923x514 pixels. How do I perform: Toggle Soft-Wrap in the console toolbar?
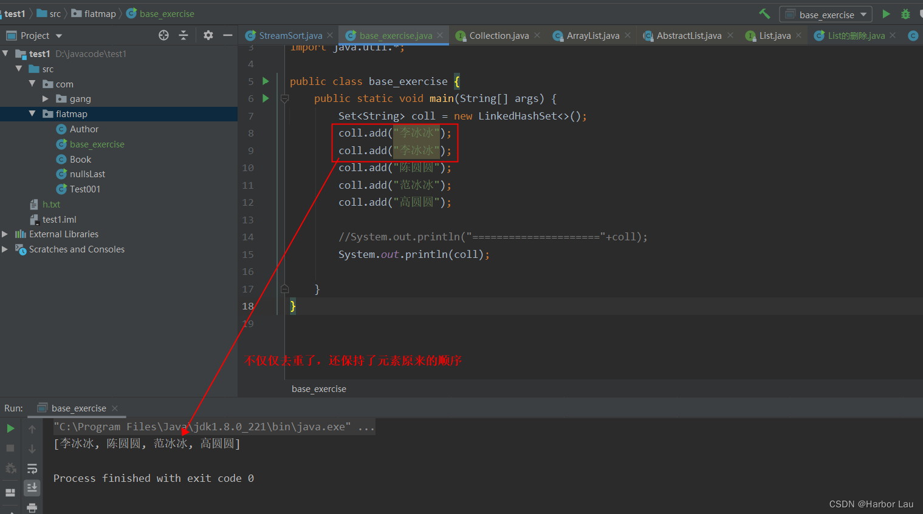click(x=32, y=468)
